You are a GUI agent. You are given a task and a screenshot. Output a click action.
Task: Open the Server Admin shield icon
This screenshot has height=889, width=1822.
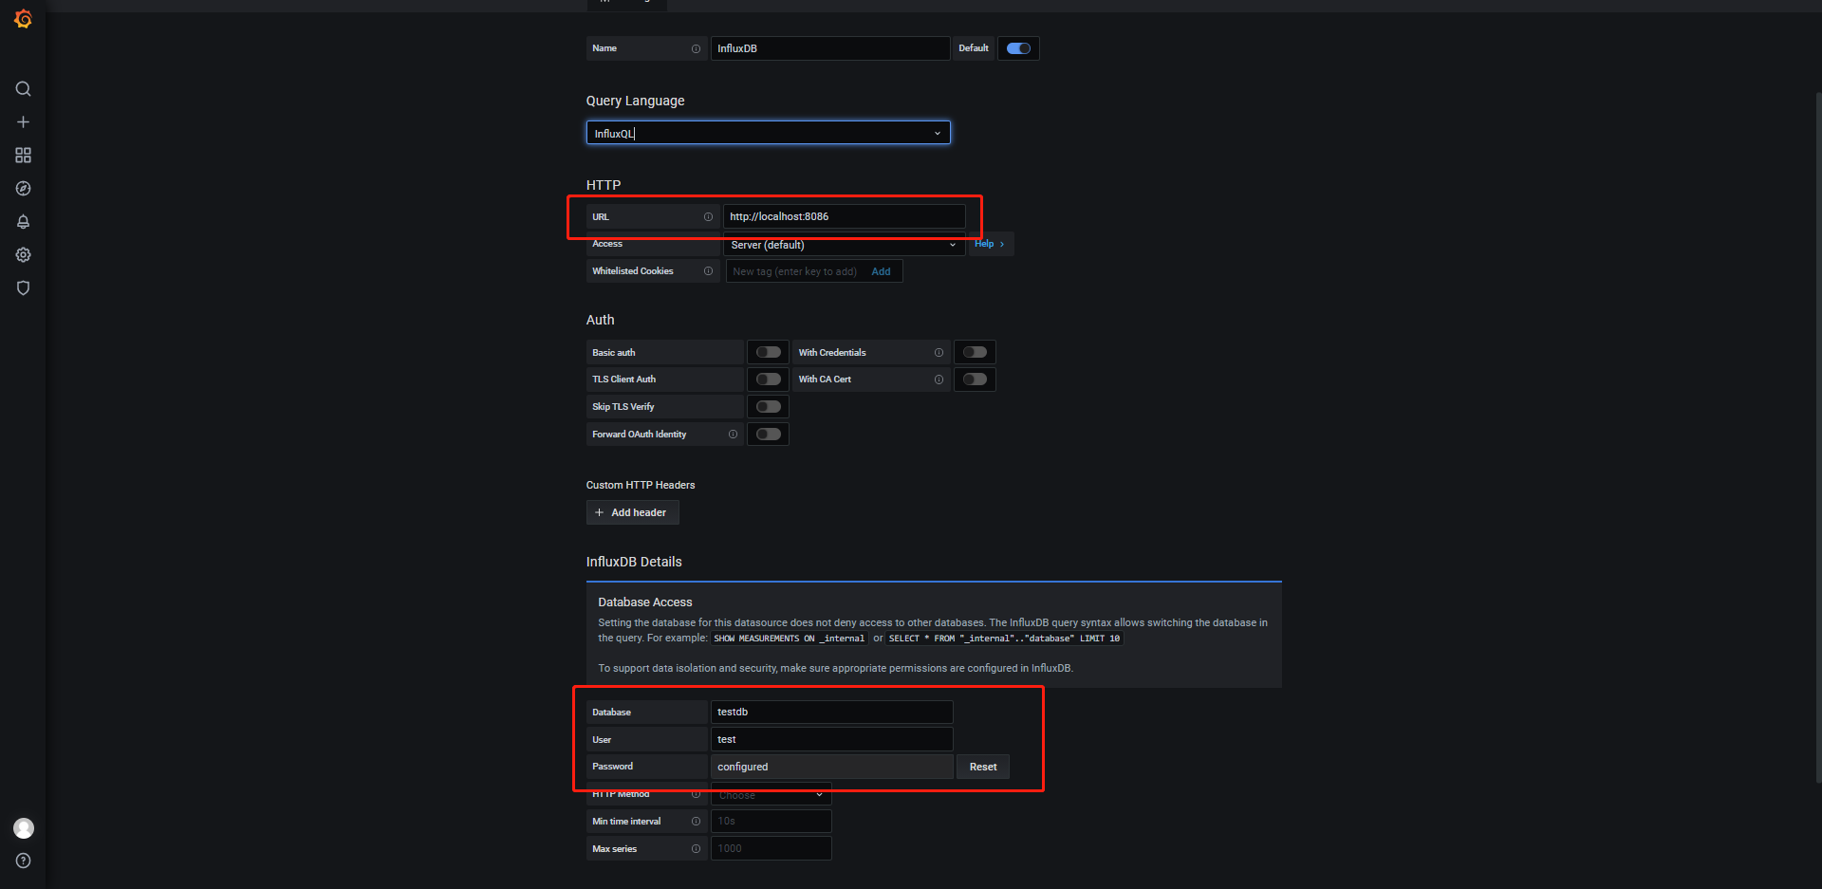[x=23, y=288]
